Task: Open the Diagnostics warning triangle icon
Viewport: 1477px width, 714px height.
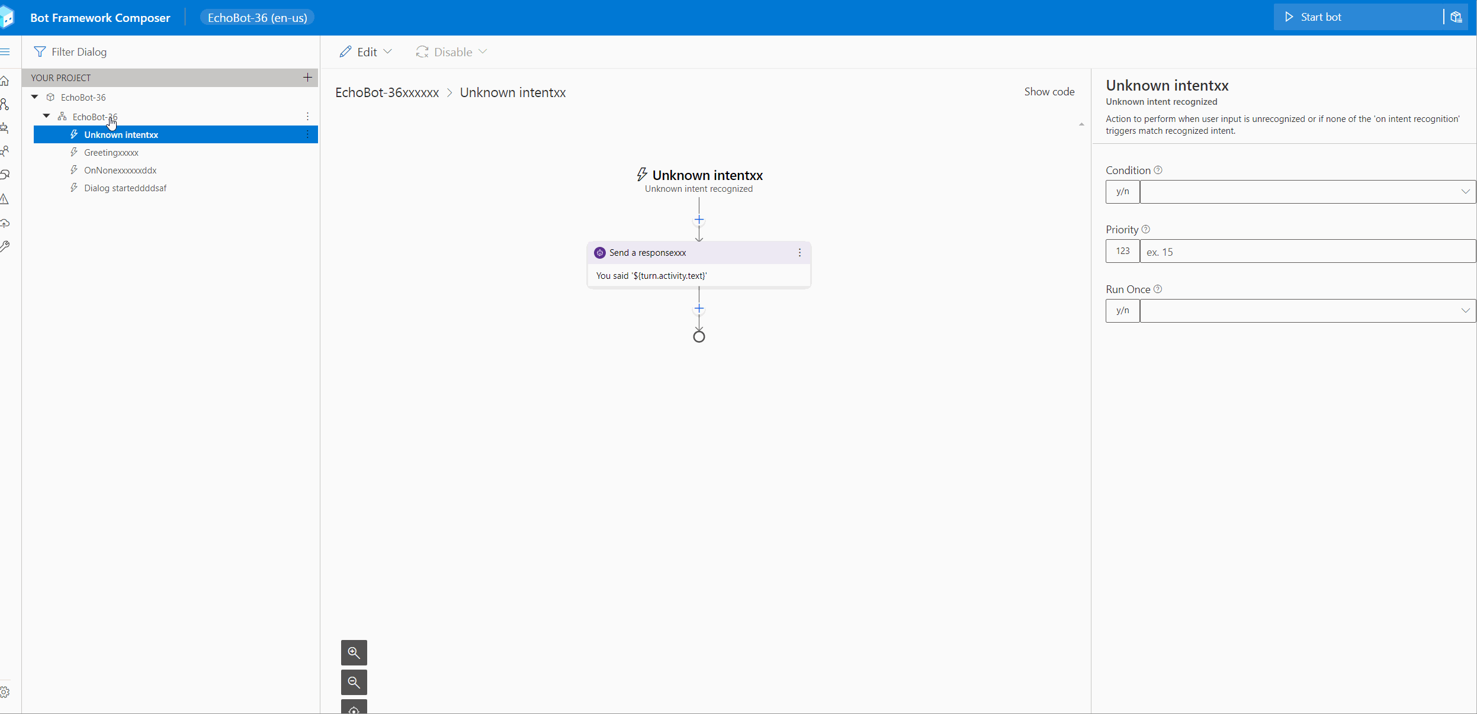Action: click(x=5, y=199)
